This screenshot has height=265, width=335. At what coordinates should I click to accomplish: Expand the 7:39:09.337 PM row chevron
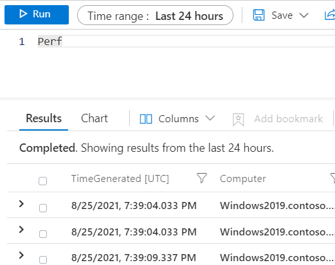tap(21, 255)
